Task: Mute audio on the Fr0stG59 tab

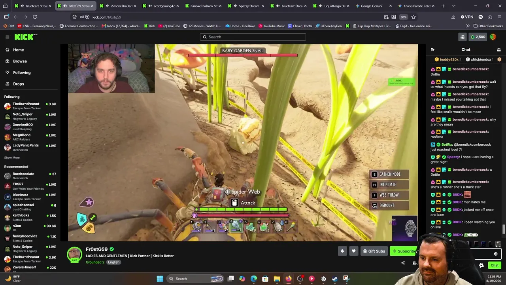Action: (x=65, y=6)
